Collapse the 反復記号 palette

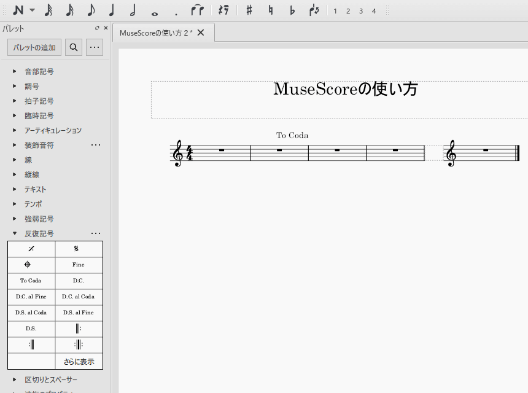(15, 233)
